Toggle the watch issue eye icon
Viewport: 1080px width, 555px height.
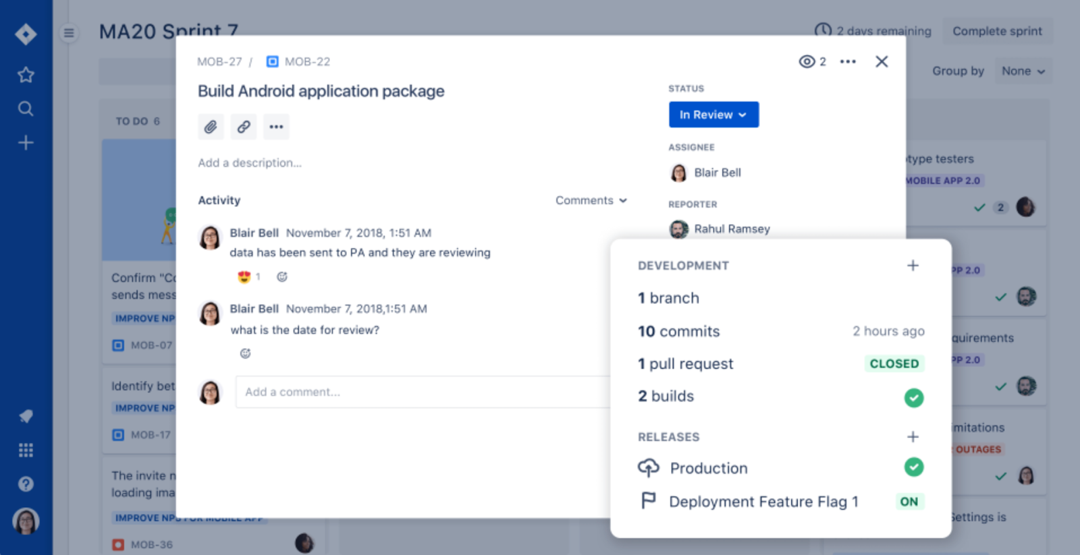tap(807, 61)
